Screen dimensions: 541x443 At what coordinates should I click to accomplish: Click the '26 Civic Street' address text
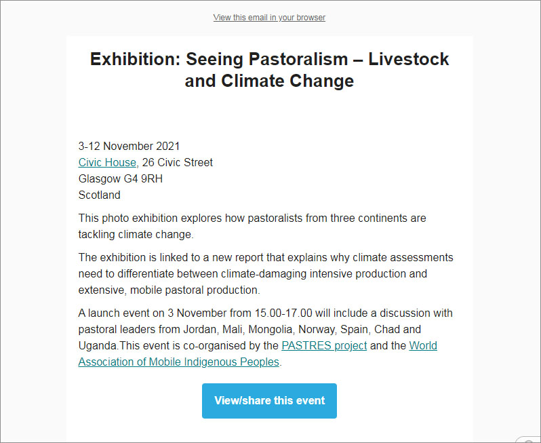coord(178,162)
